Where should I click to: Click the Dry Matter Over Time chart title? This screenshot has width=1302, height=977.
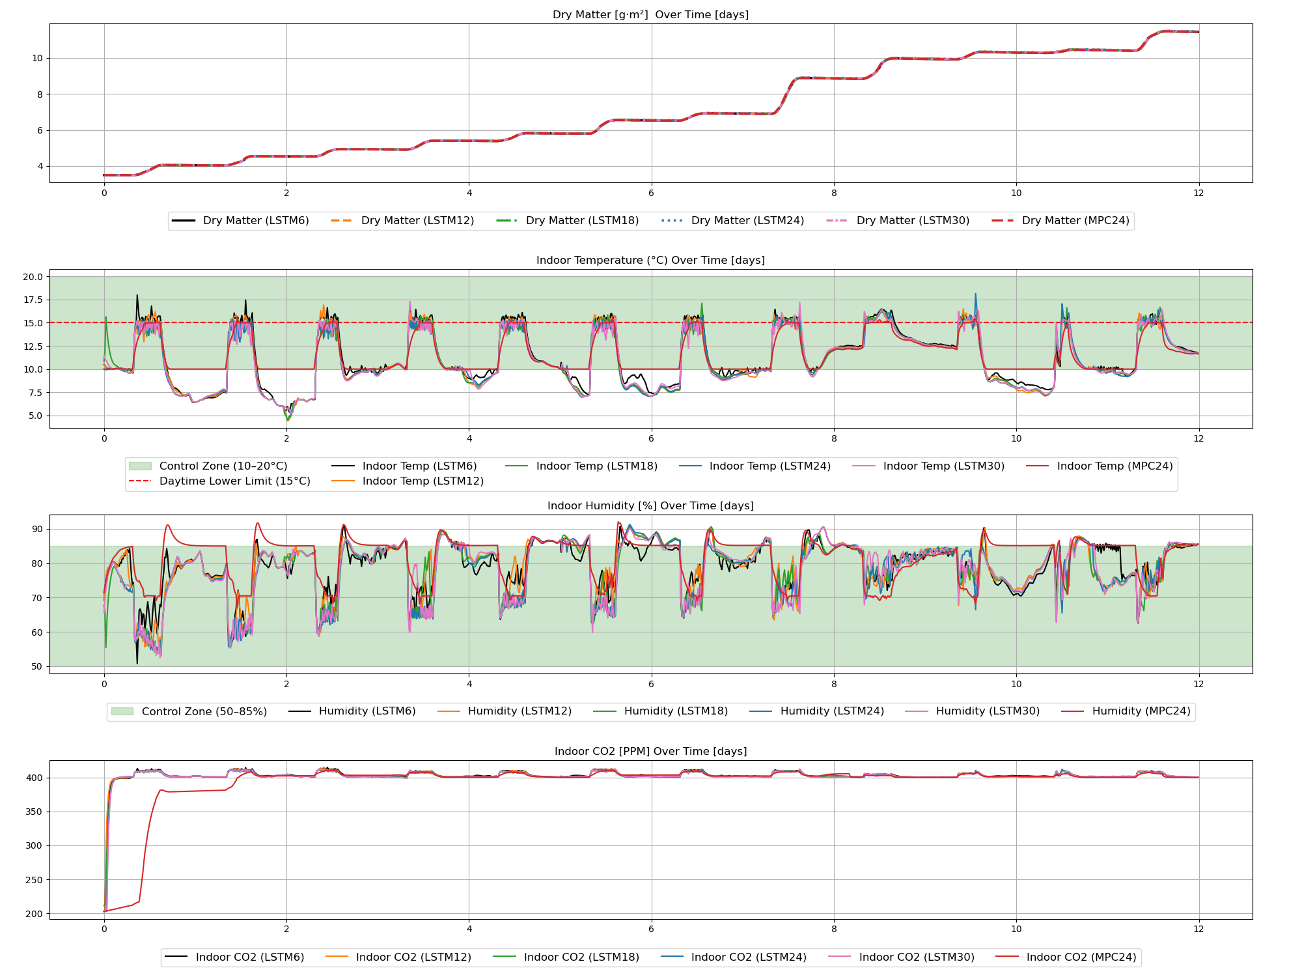tap(650, 15)
